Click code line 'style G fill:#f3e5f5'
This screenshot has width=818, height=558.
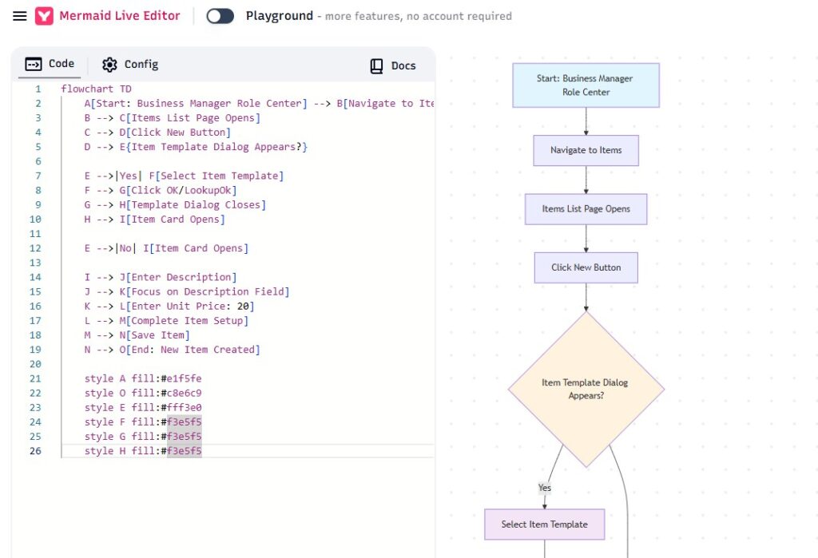click(x=143, y=437)
